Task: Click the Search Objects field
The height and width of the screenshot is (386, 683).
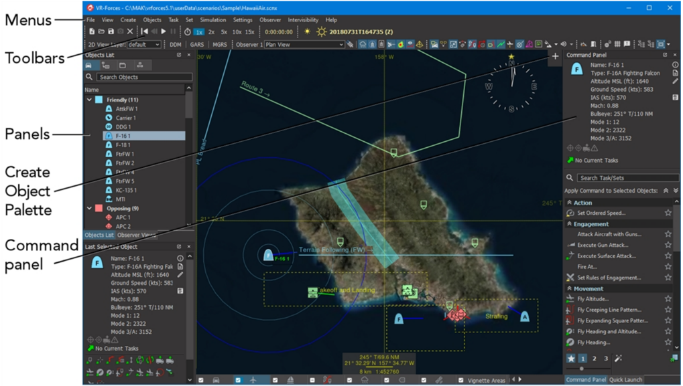Action: (x=144, y=77)
